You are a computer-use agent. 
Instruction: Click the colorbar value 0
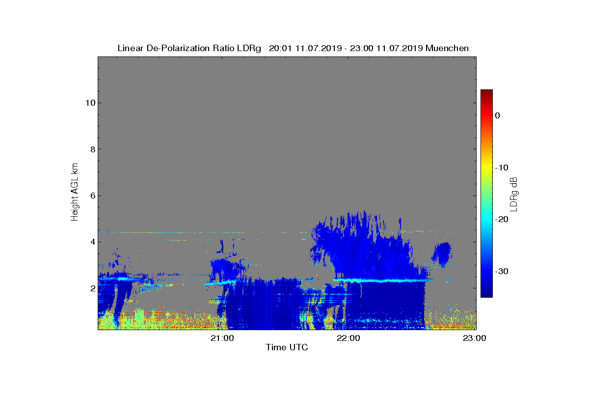point(497,115)
